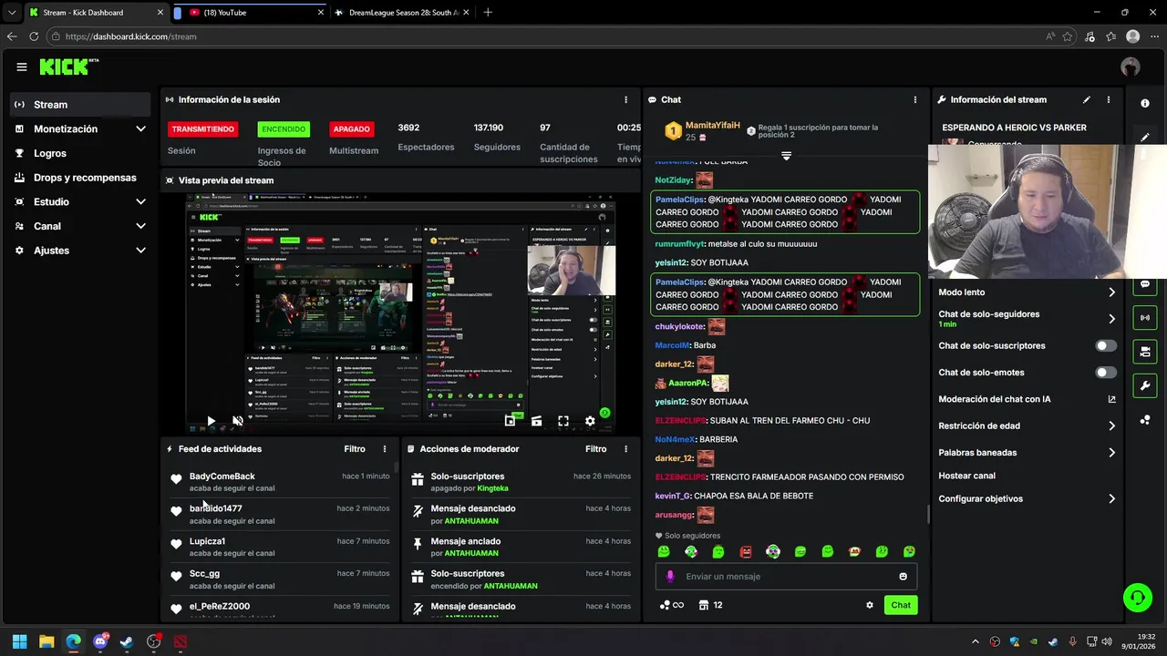Click the broadcast icon in right sidebar
1167x656 pixels.
(1145, 318)
